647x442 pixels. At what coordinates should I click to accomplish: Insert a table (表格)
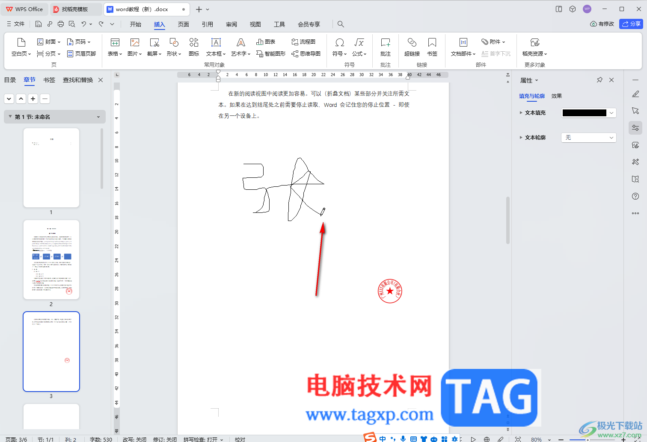115,47
